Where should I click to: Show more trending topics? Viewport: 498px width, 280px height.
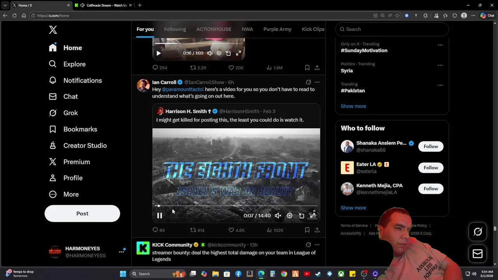click(353, 106)
